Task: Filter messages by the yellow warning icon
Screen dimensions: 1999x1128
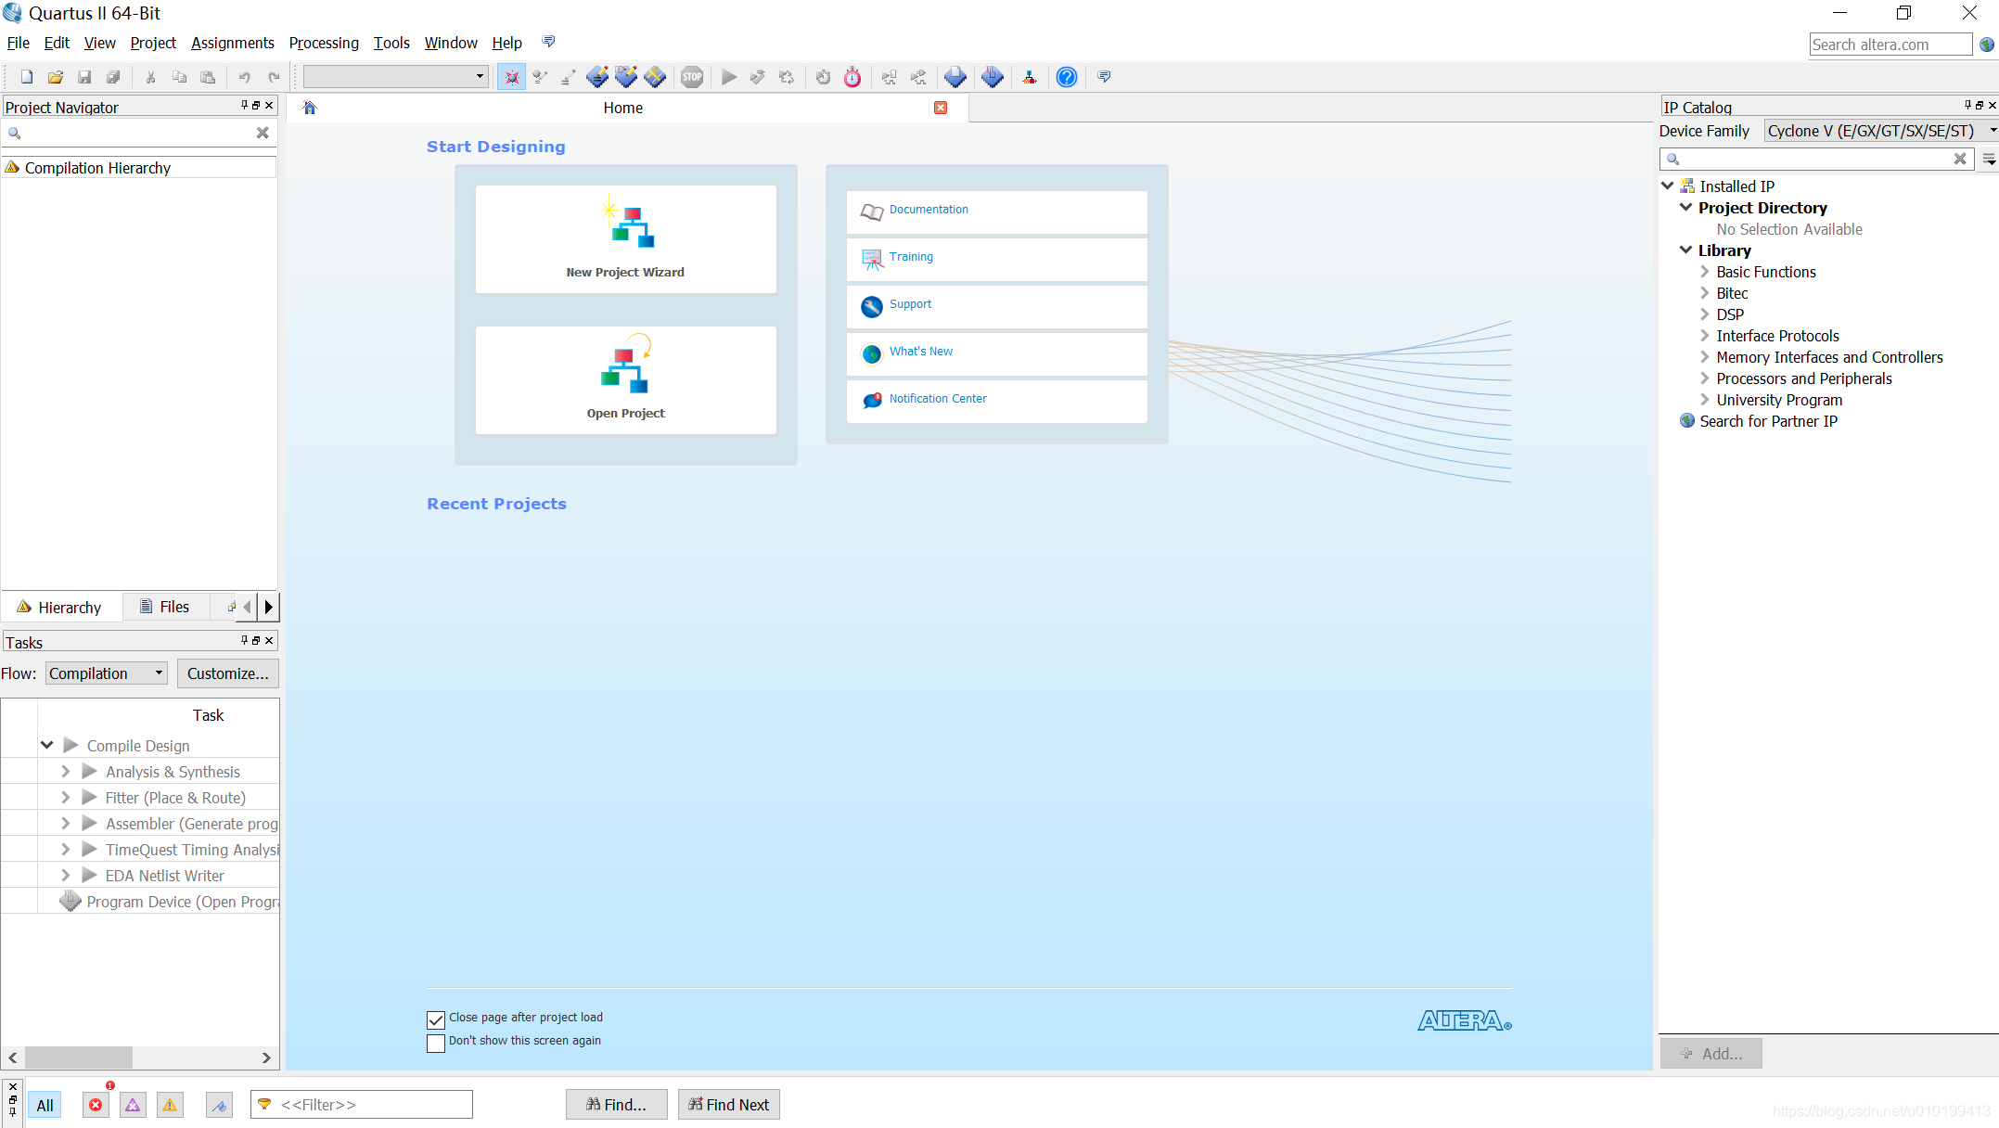Action: coord(170,1105)
